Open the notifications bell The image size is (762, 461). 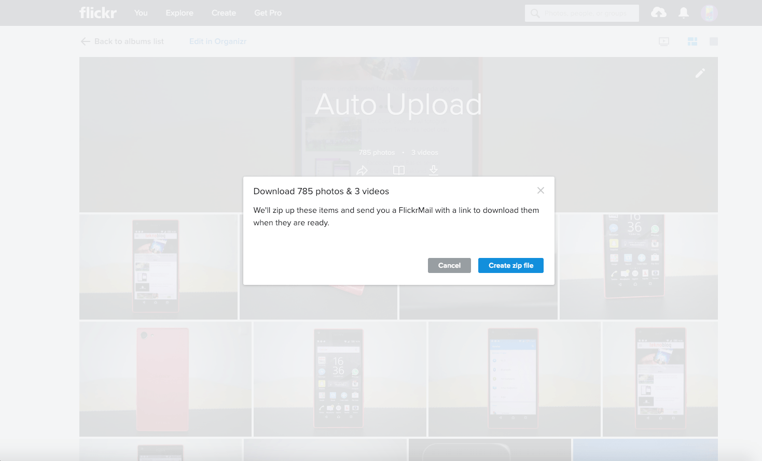(684, 13)
